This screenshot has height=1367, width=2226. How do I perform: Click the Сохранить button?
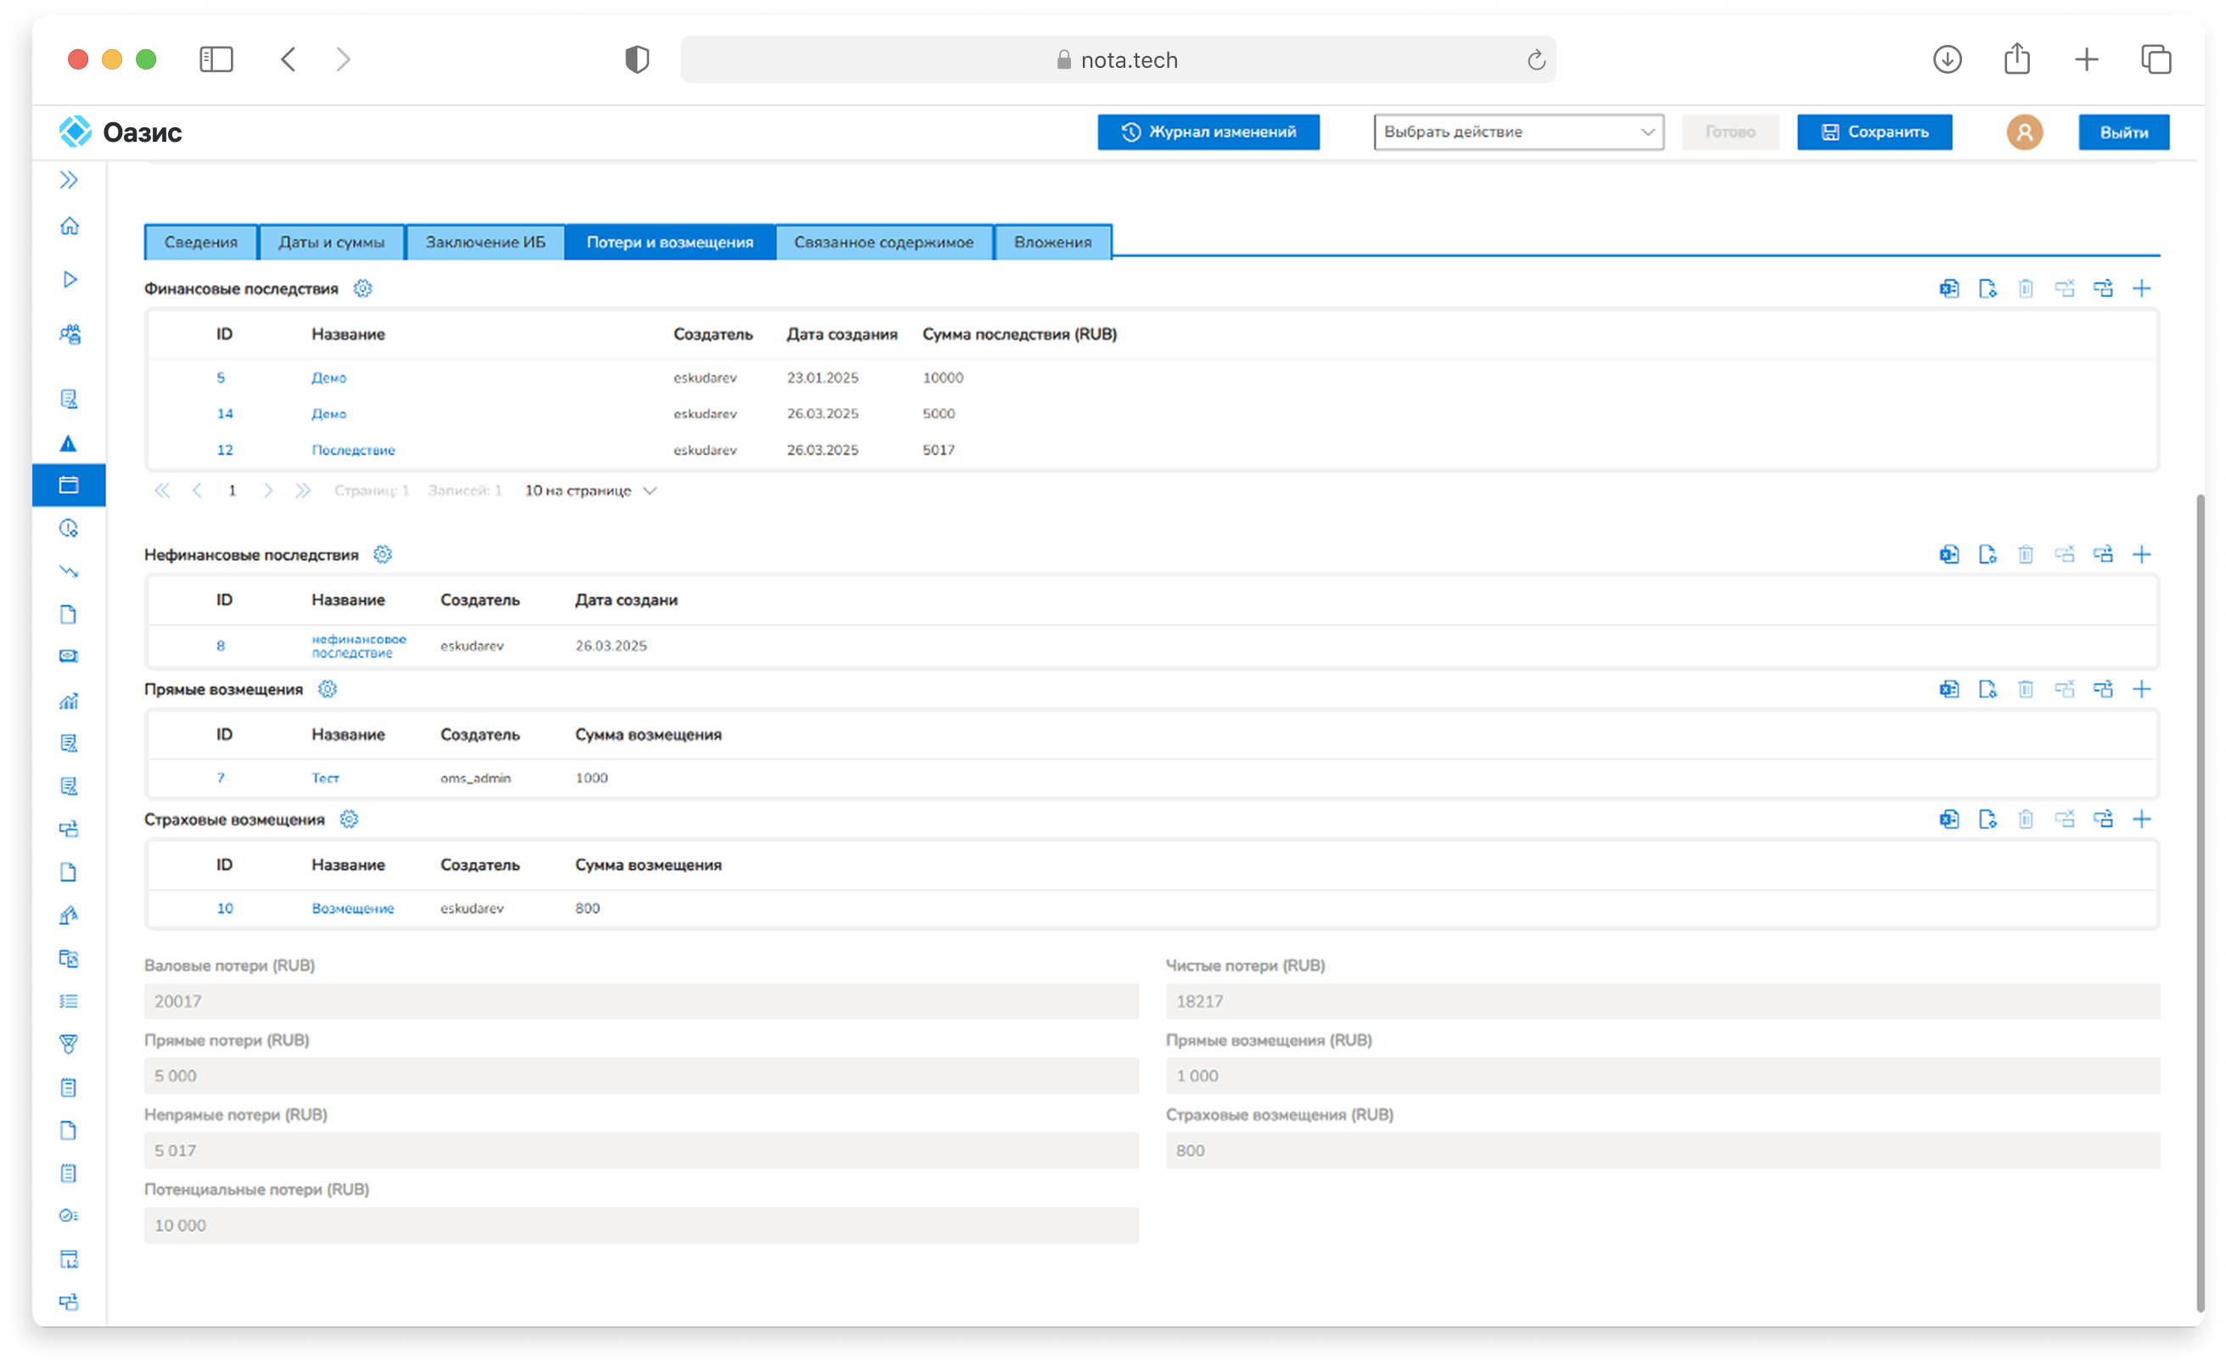point(1873,132)
